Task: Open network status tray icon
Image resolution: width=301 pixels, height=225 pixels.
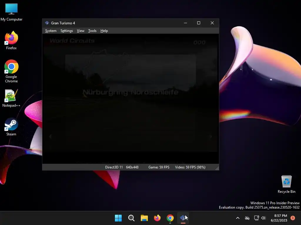Action: pos(256,218)
